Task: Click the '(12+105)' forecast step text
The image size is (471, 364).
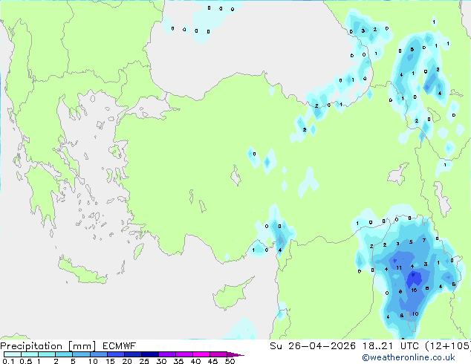Action: click(x=447, y=346)
